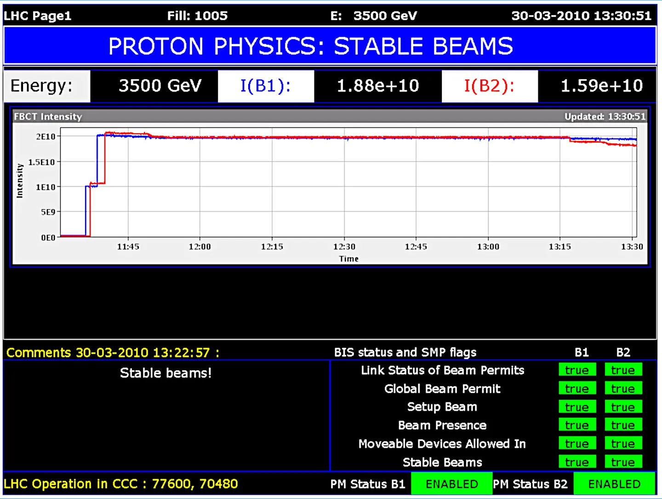Click the '1.5E10' intensity axis label
This screenshot has height=499, width=662.
coord(41,162)
